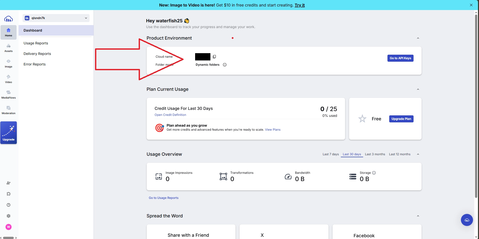Viewport: 479px width, 239px height.
Task: Click Go to API Keys button
Action: [401, 58]
